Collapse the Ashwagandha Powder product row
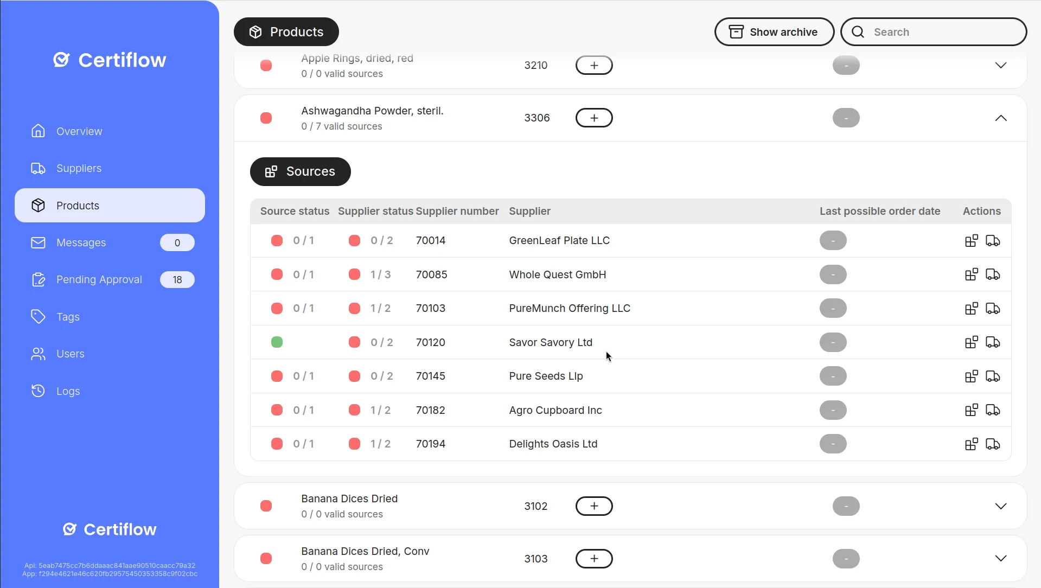This screenshot has width=1041, height=588. [1001, 118]
